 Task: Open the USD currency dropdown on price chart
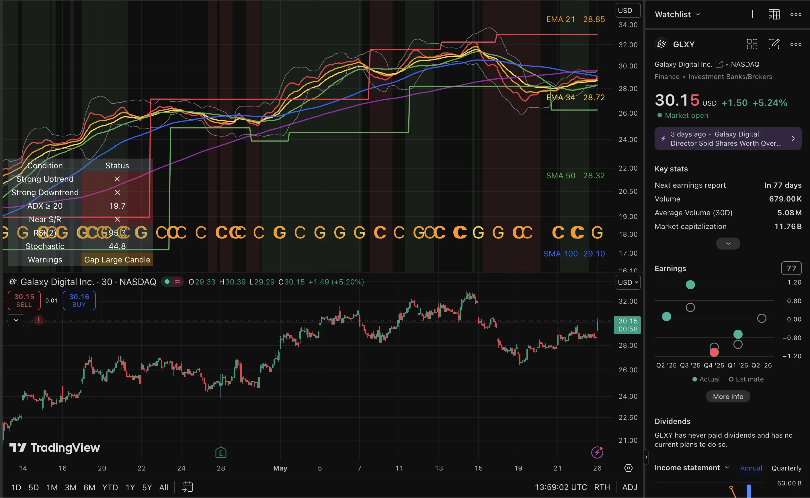click(628, 282)
